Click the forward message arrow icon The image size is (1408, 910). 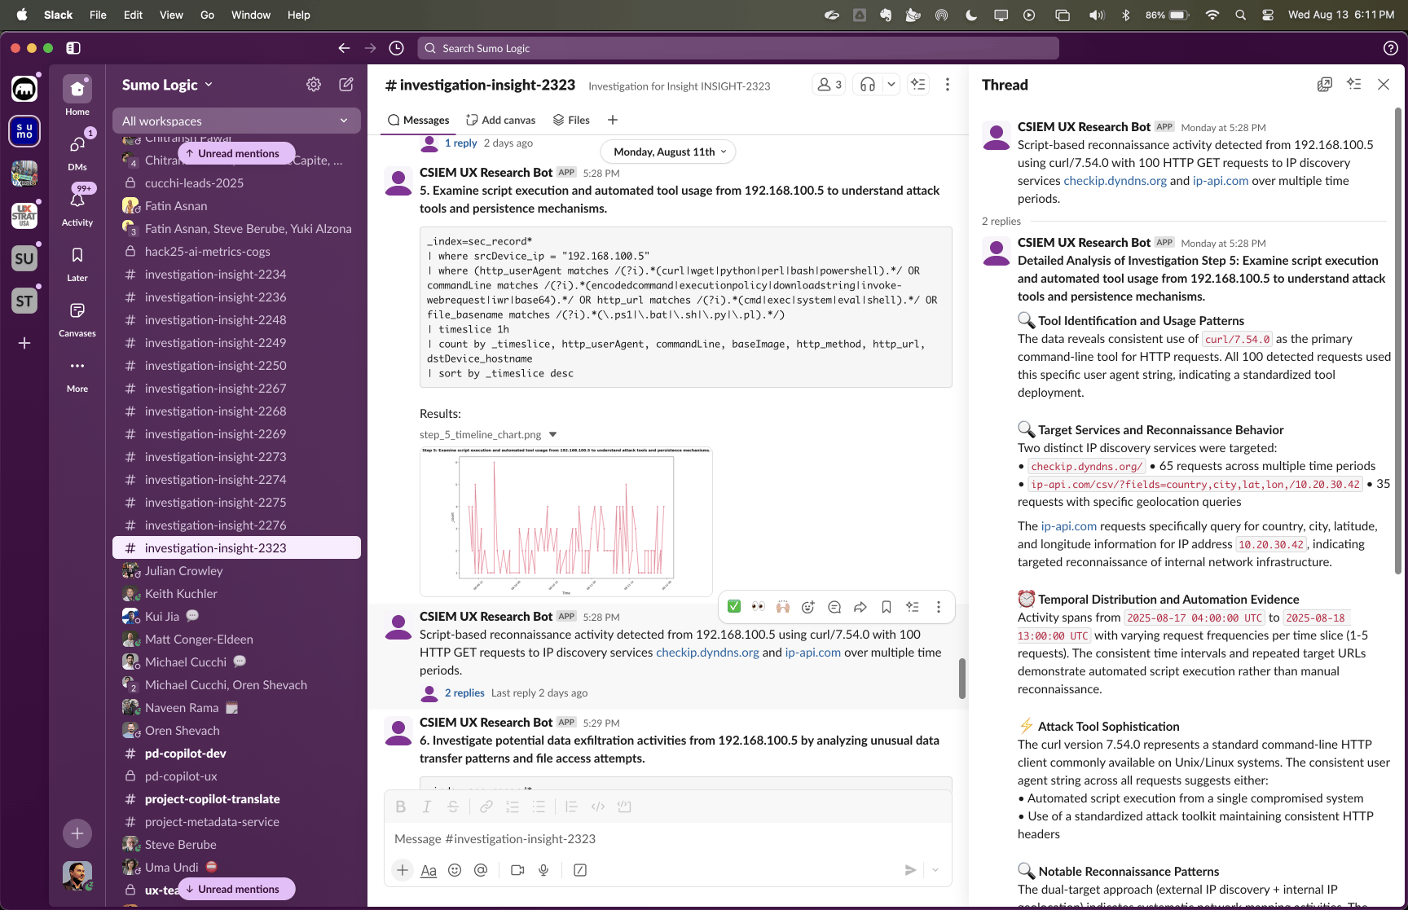[x=860, y=607]
